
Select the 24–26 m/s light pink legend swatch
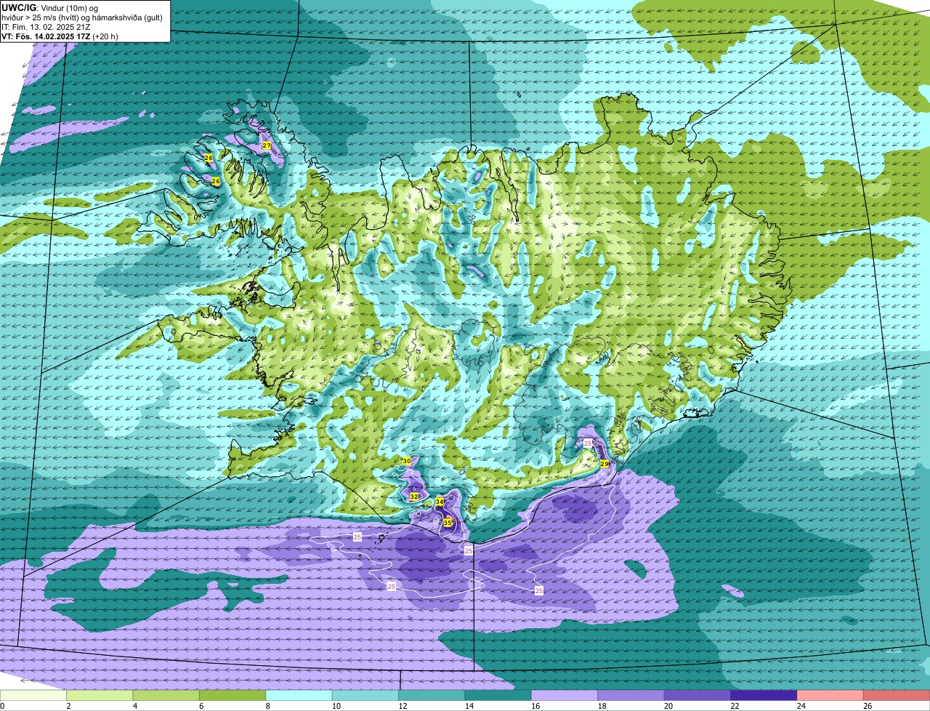coord(830,695)
